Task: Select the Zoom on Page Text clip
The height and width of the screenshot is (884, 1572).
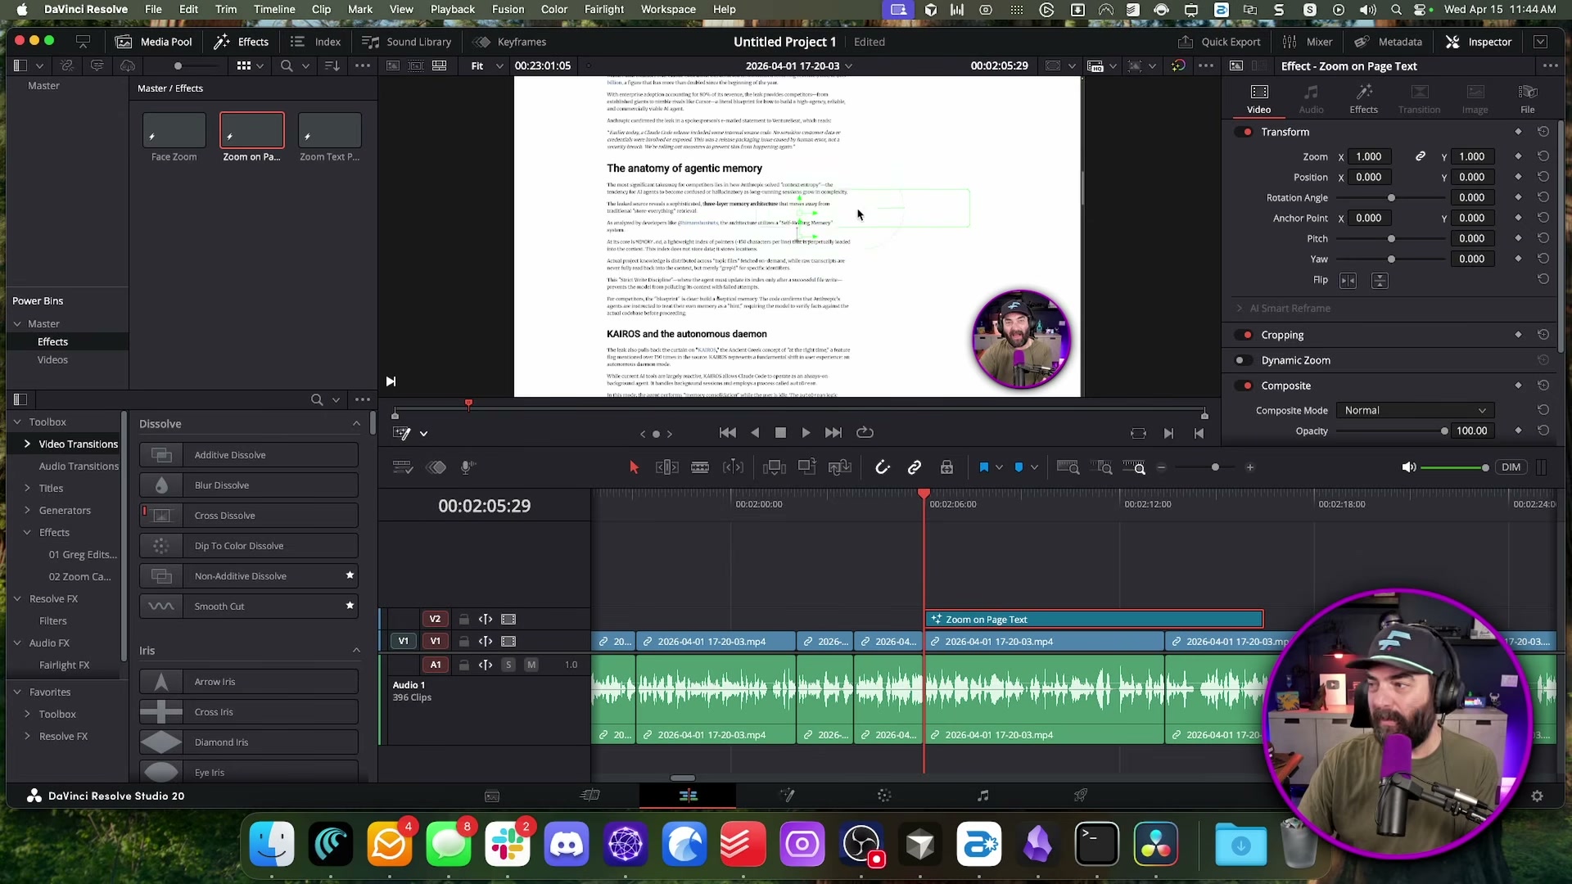Action: pos(1093,620)
